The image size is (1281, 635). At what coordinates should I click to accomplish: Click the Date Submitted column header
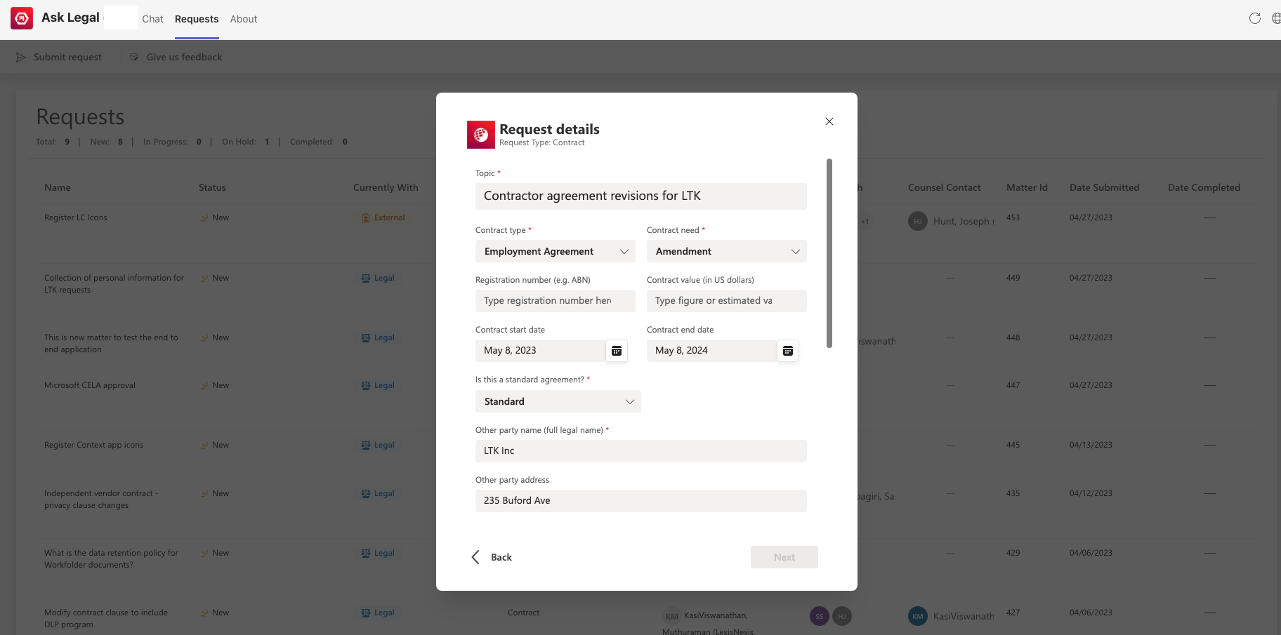[1104, 187]
